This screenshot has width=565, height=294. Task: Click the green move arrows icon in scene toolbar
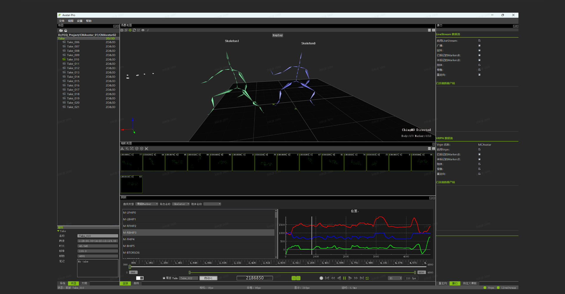(x=130, y=30)
